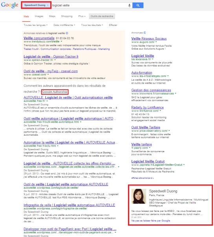Image resolution: width=214 pixels, height=237 pixels.
Task: Expand arrow next to bis.lexisnexis.fr
Action: [153, 59]
